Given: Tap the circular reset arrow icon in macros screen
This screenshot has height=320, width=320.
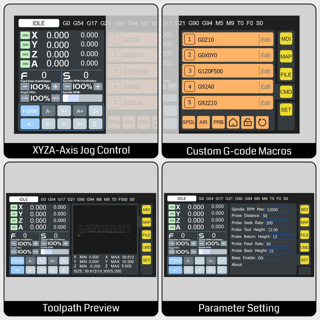Looking at the screenshot, I should click(x=262, y=122).
